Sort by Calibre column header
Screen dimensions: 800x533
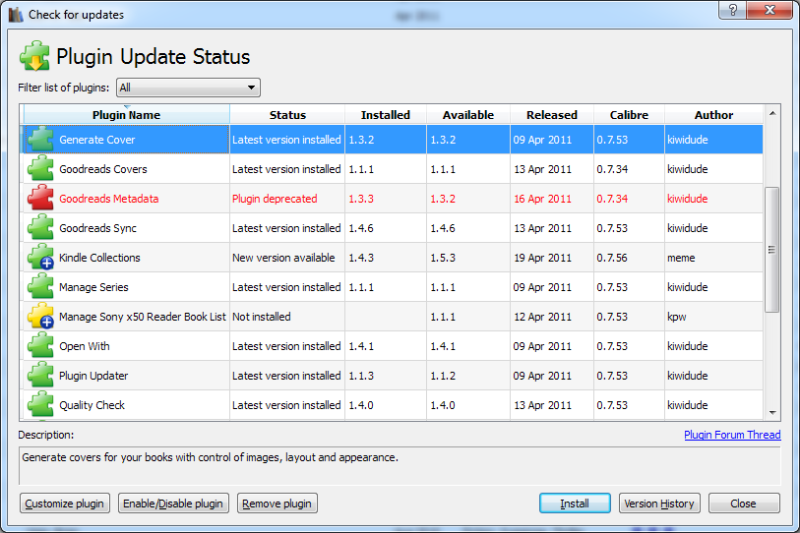click(629, 115)
